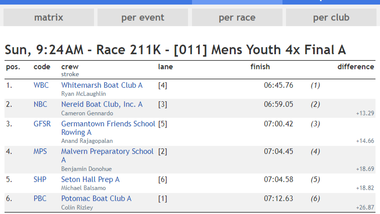Click the winning finish time 06:45.76
The image size is (380, 214).
[x=278, y=85]
